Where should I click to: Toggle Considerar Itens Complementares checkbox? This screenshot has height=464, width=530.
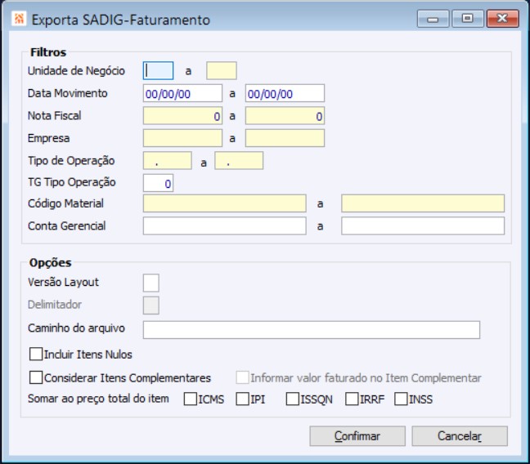tap(36, 377)
